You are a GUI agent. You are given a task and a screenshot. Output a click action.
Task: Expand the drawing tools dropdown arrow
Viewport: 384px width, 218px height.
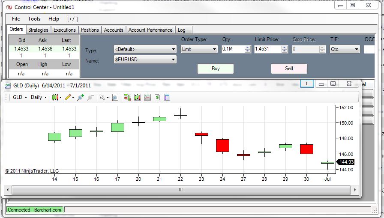(73, 97)
